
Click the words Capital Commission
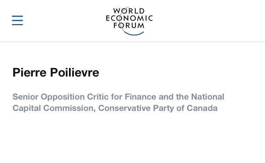coord(54,108)
